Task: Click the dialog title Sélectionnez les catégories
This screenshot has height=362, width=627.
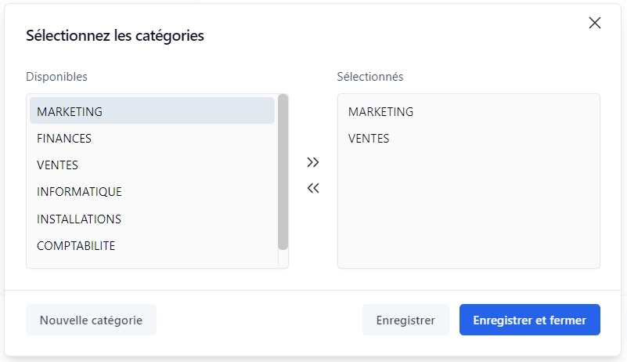Action: [x=115, y=36]
